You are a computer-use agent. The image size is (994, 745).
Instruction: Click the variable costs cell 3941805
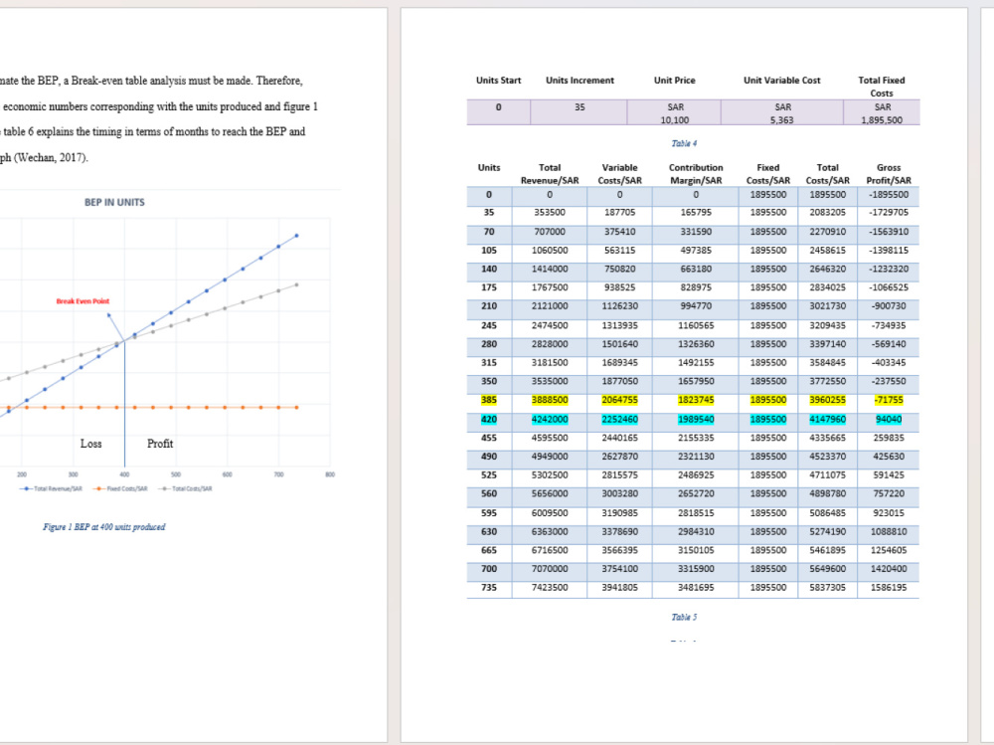point(619,588)
